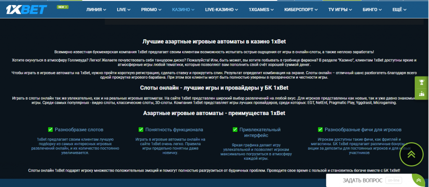Click ЗАДАТЬ ВОПРОС chat button
Image resolution: width=429 pixels, height=187 pixels.
click(362, 180)
